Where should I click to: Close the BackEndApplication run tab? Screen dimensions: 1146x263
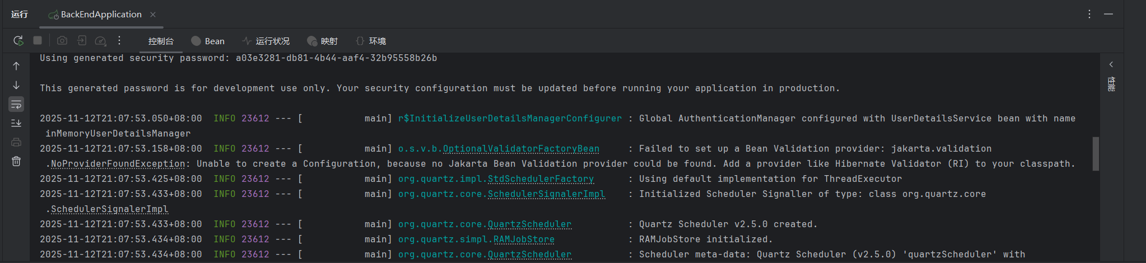click(153, 15)
